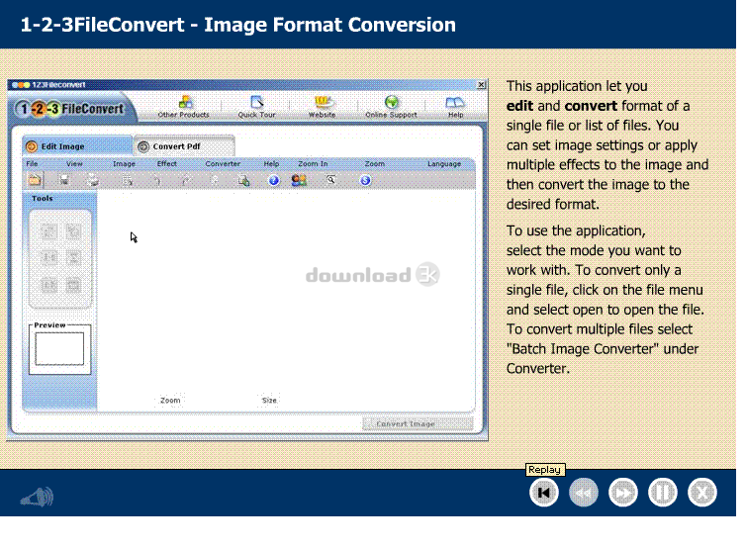
Task: Click the Preview thumbnail box
Action: click(x=59, y=349)
